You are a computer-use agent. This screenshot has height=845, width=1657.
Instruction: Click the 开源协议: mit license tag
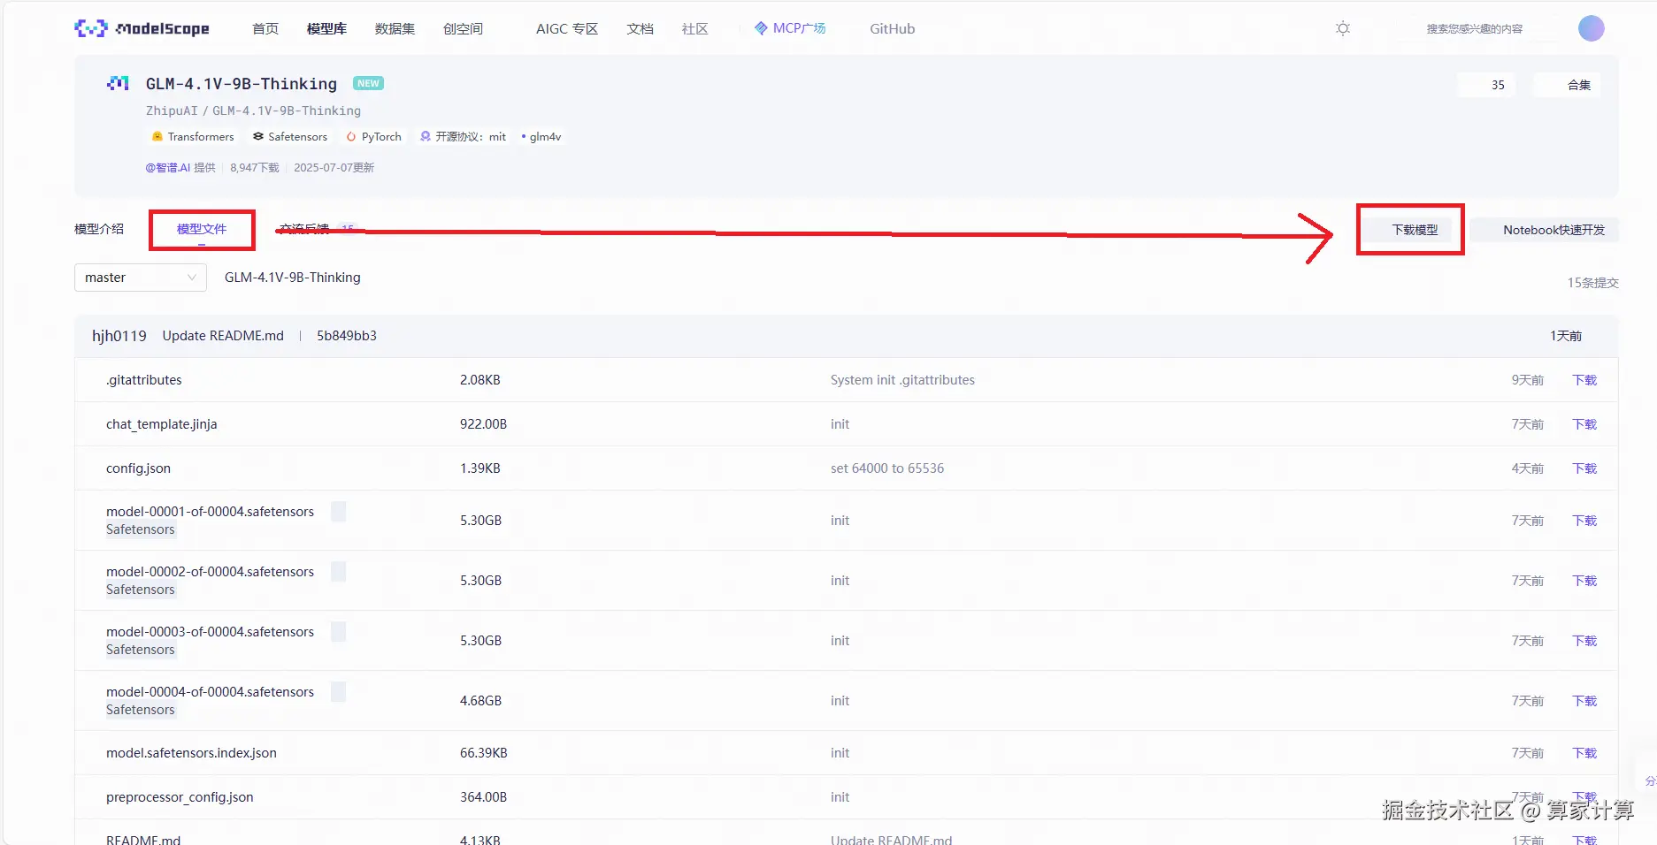(x=464, y=137)
